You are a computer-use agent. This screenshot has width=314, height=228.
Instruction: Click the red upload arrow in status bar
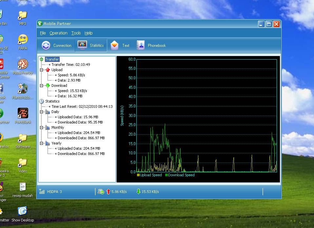tap(108, 192)
